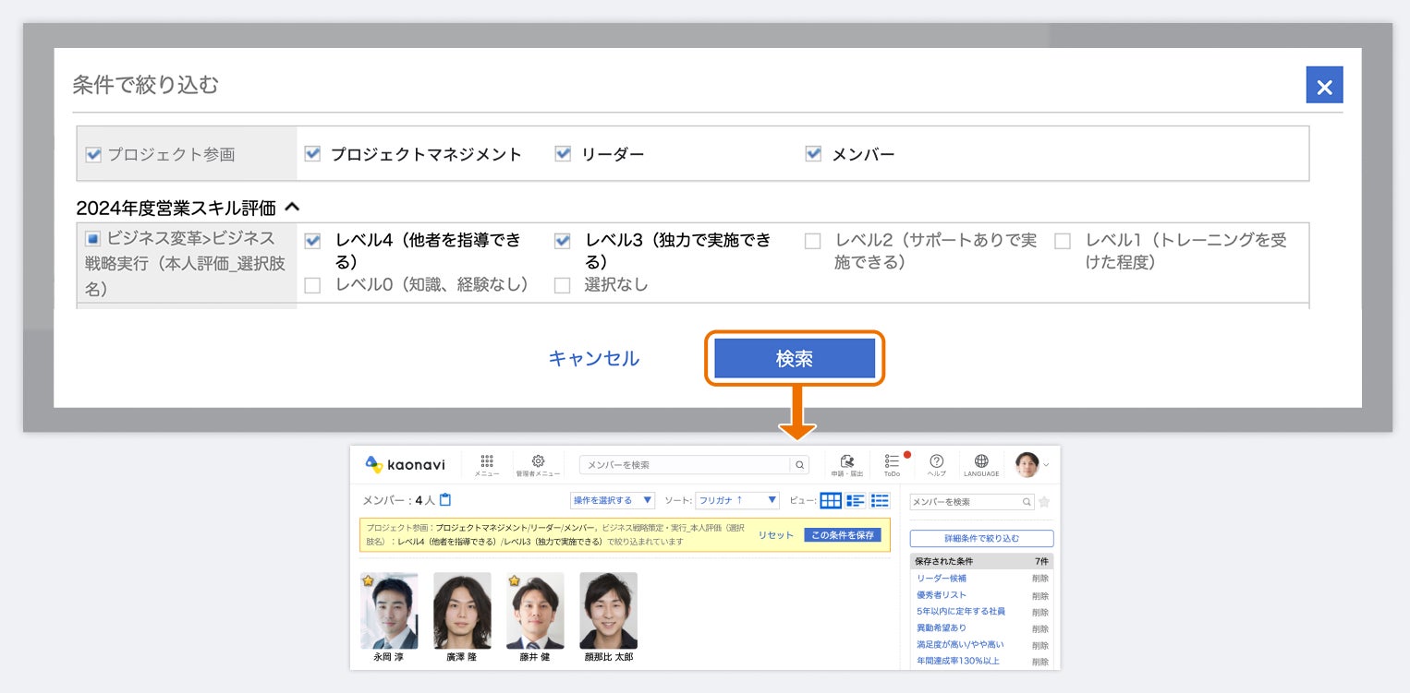Open the saved condition リーダー候補

942,579
